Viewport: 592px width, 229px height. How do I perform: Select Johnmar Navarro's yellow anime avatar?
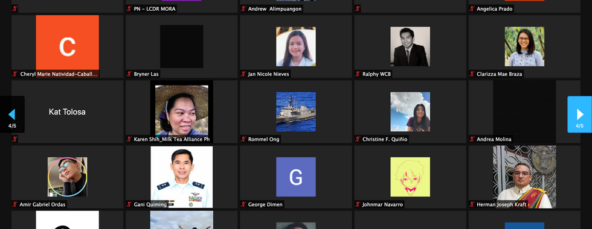410,177
